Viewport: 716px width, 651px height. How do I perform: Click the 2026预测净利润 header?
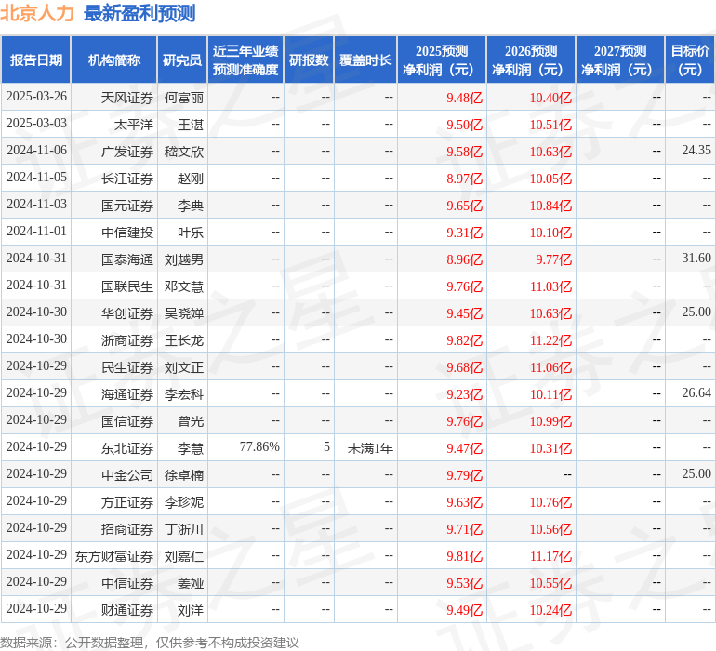click(x=531, y=60)
